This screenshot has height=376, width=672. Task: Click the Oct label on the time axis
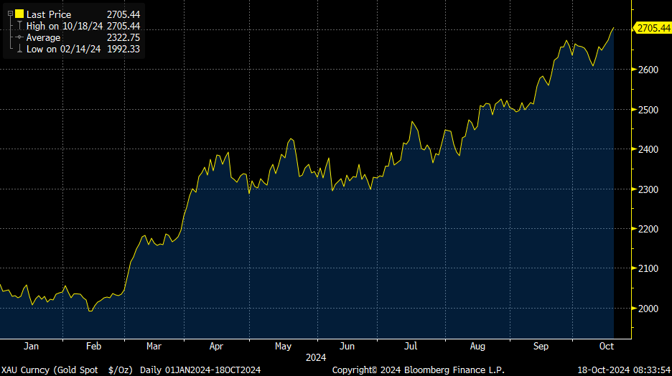[607, 346]
